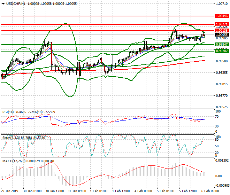Select the 1.00446 red resistance price label
The image size is (230, 195).
[222, 16]
